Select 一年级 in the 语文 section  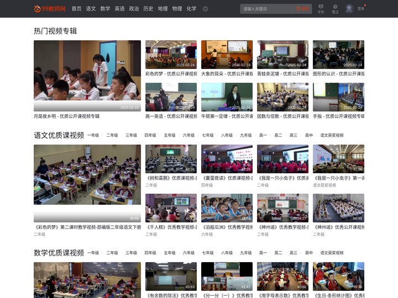pyautogui.click(x=93, y=135)
